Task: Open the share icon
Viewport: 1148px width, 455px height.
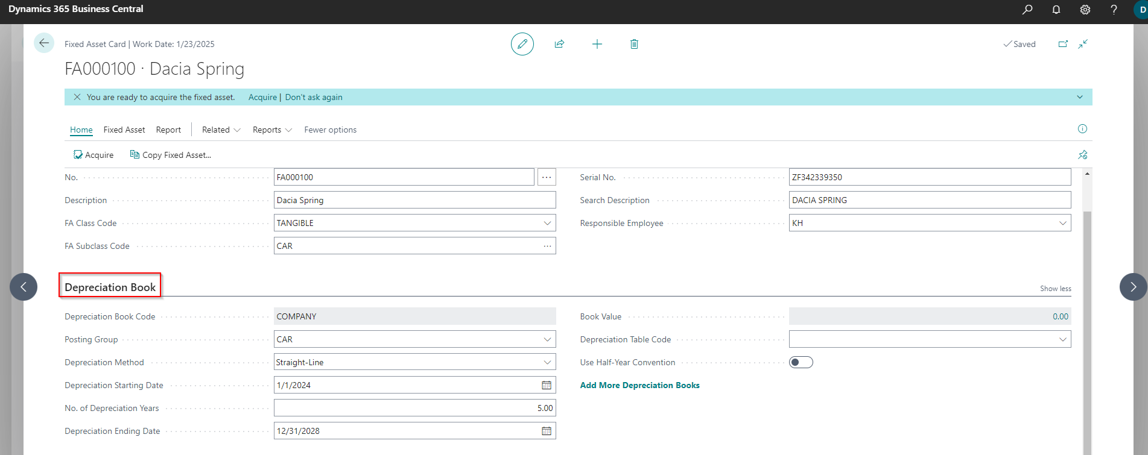Action: point(559,44)
